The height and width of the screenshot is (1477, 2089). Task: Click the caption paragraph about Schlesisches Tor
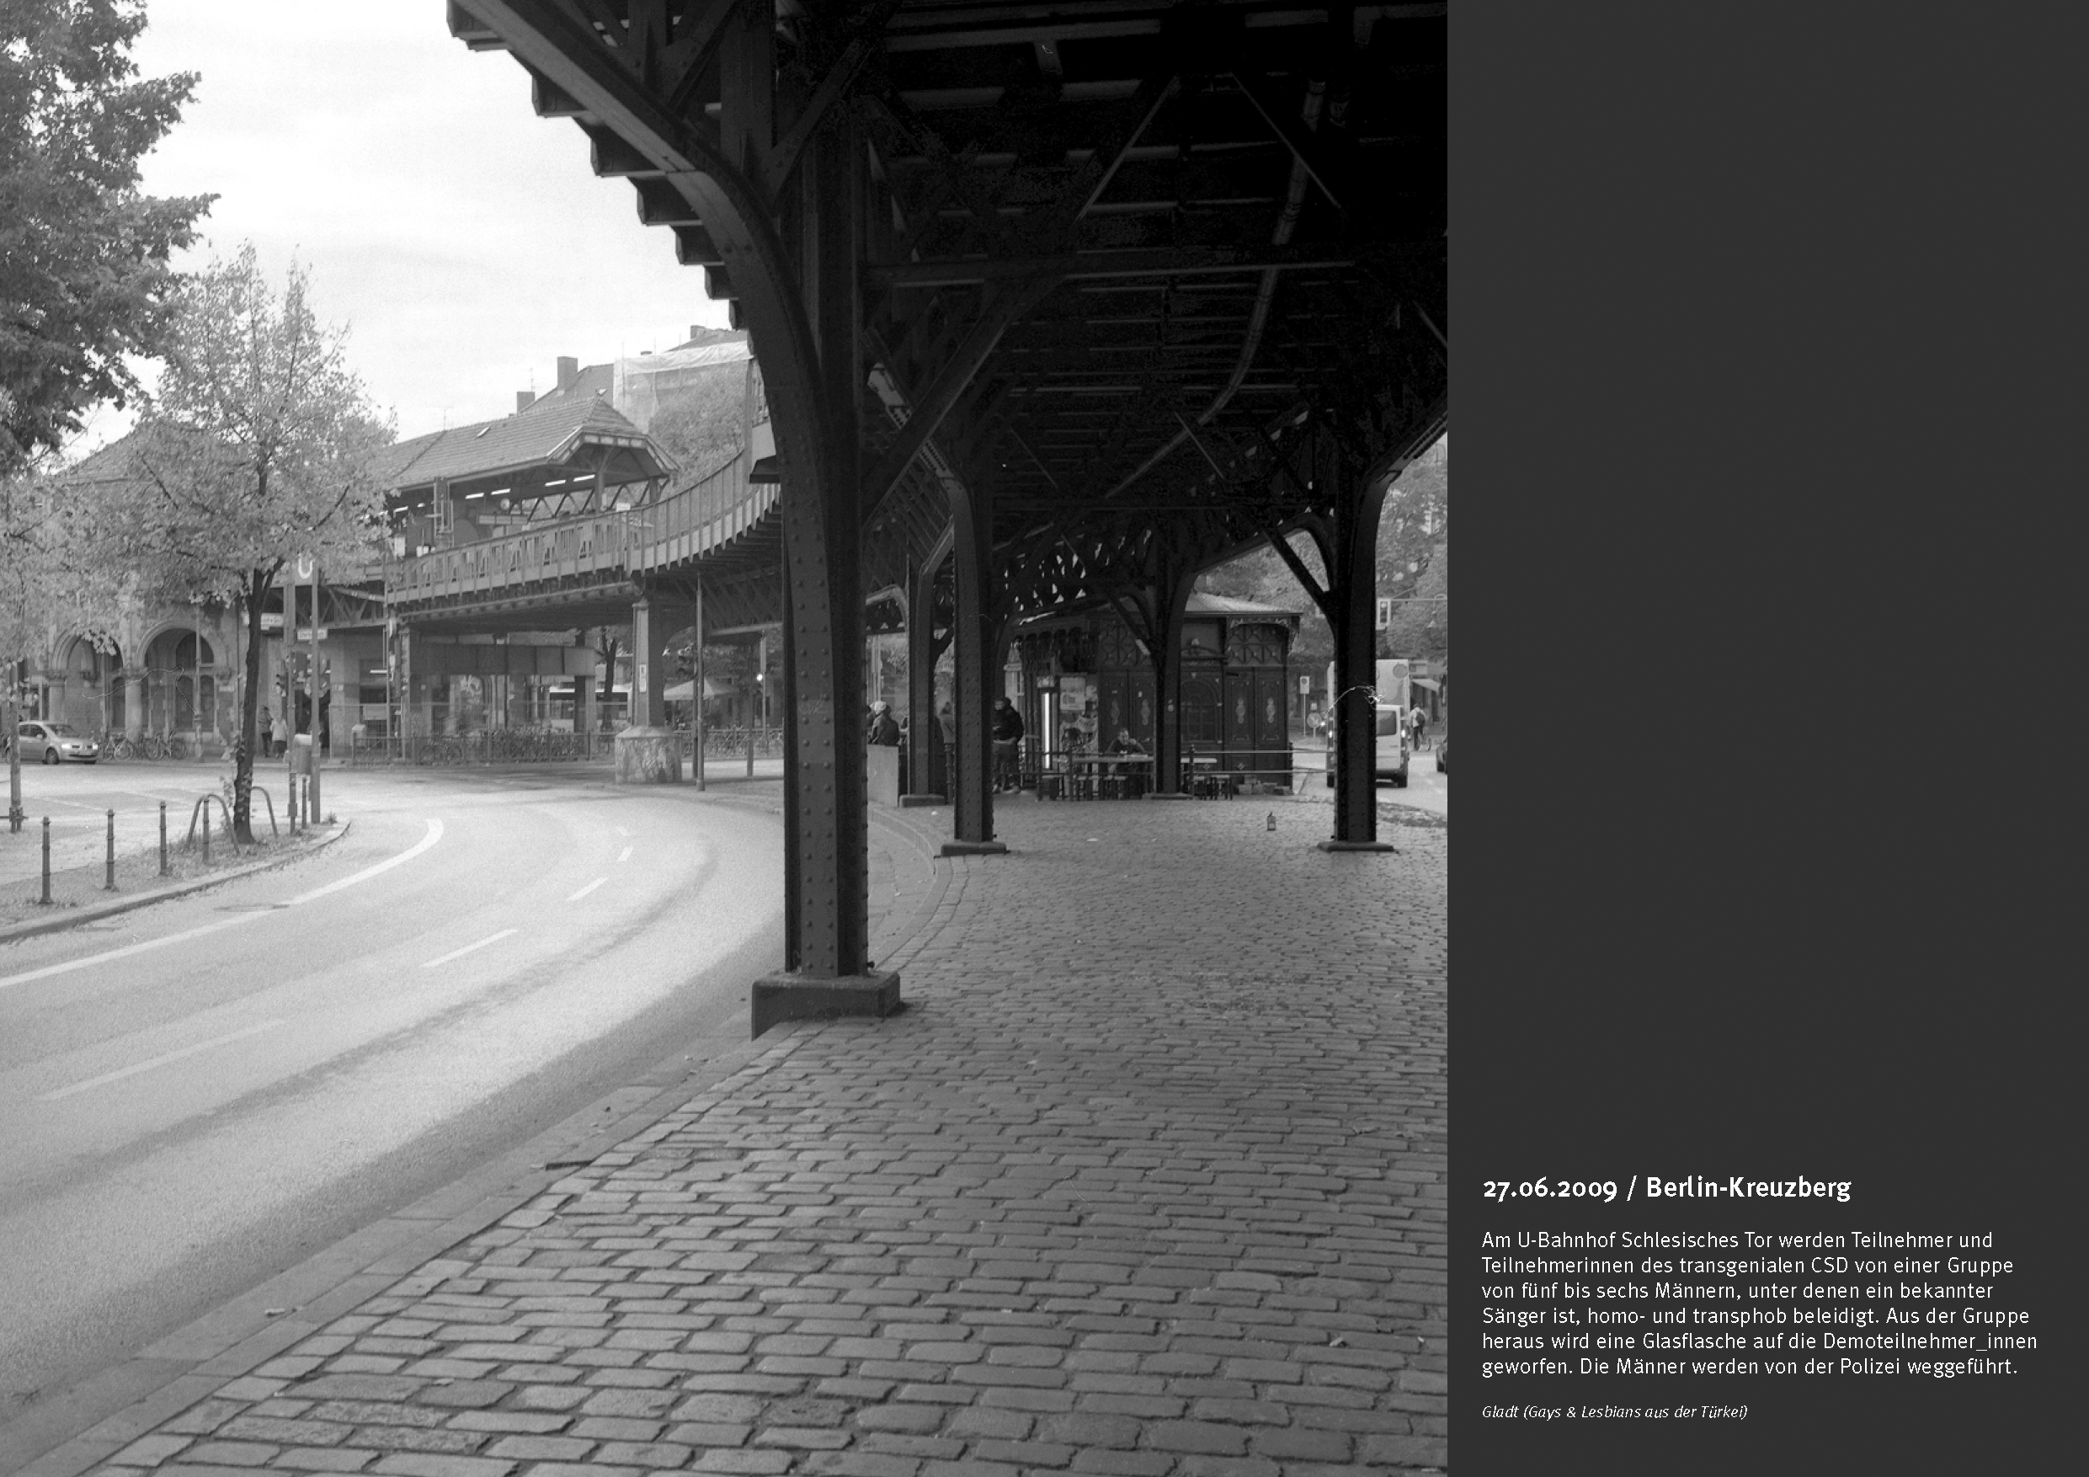point(1758,1303)
